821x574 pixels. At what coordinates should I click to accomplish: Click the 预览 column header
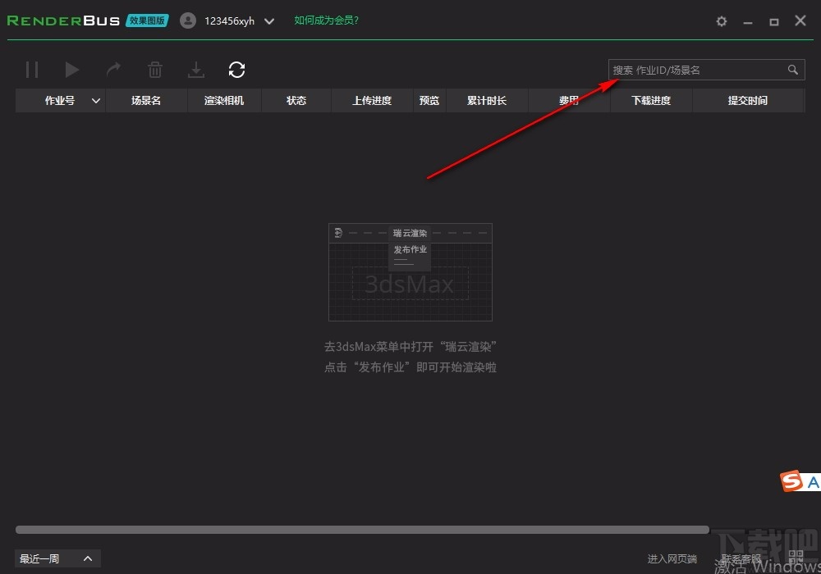429,100
